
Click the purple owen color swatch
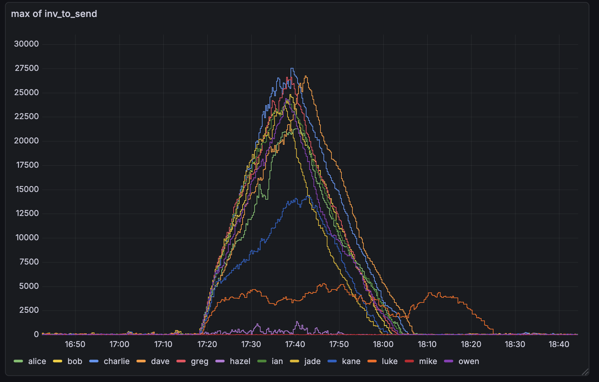[x=449, y=361]
